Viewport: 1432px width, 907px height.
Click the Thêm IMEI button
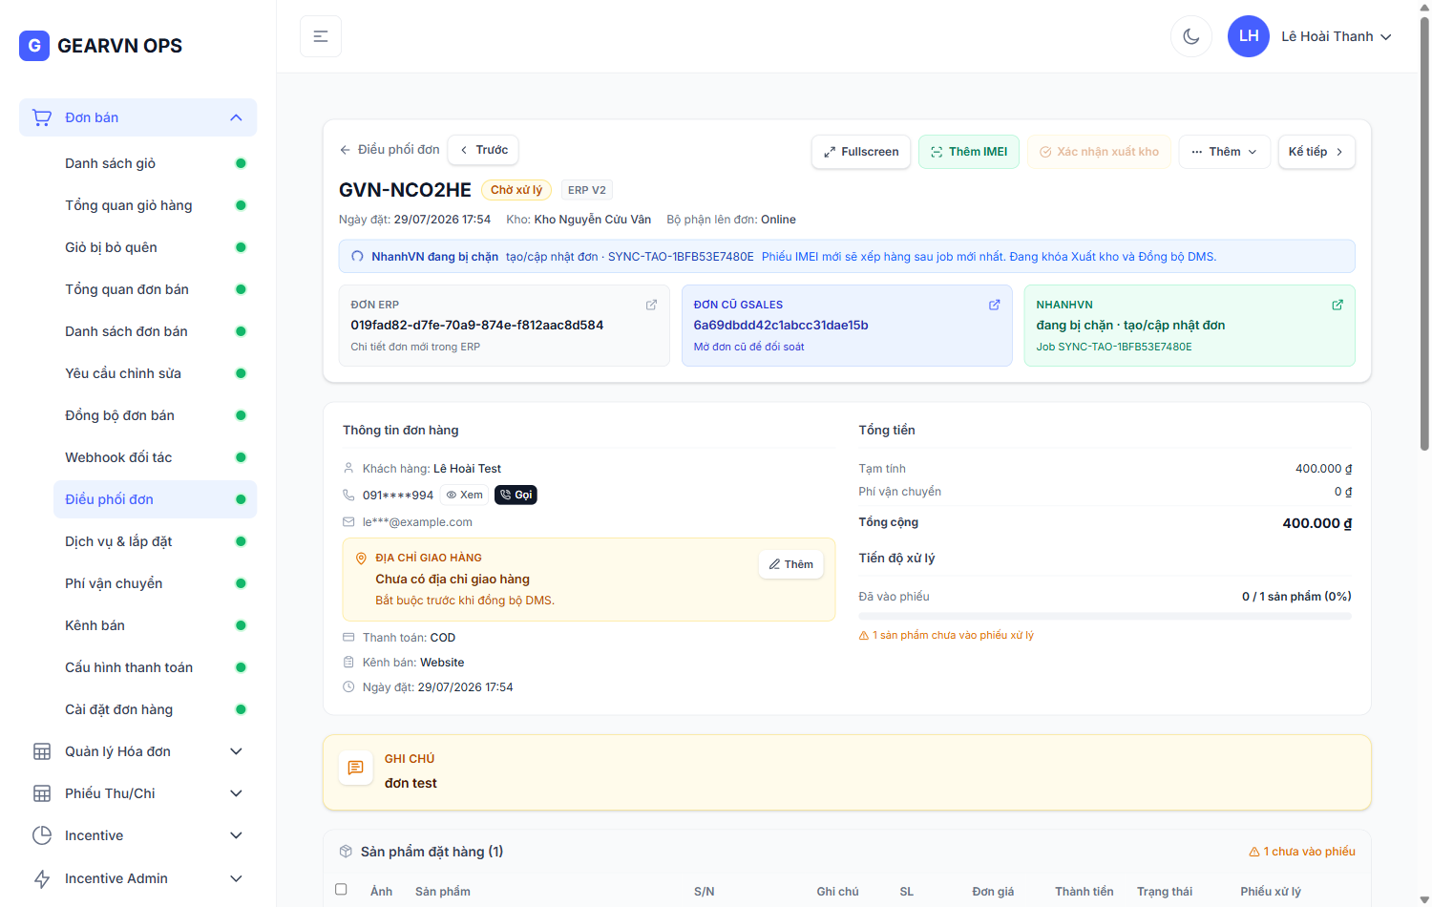(969, 152)
